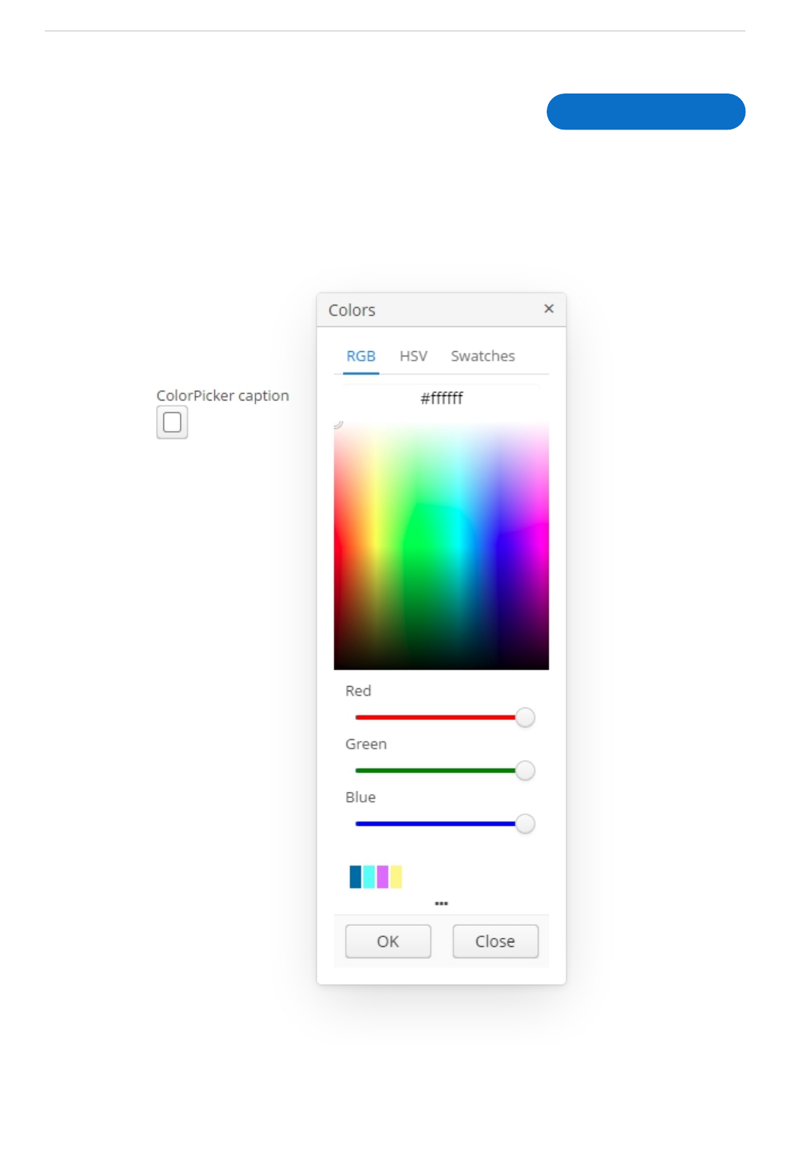Open the ColorPicker caption swatch button
Viewport: 791px width, 1155px height.
(172, 423)
